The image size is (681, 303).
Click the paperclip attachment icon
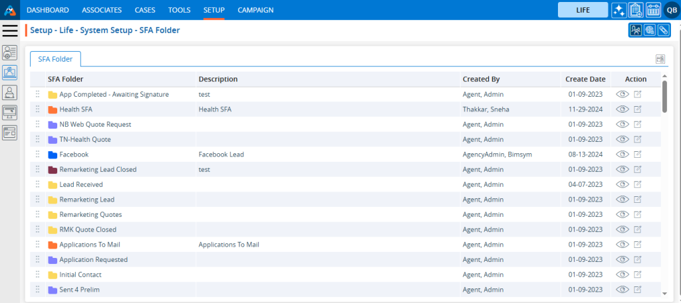662,30
